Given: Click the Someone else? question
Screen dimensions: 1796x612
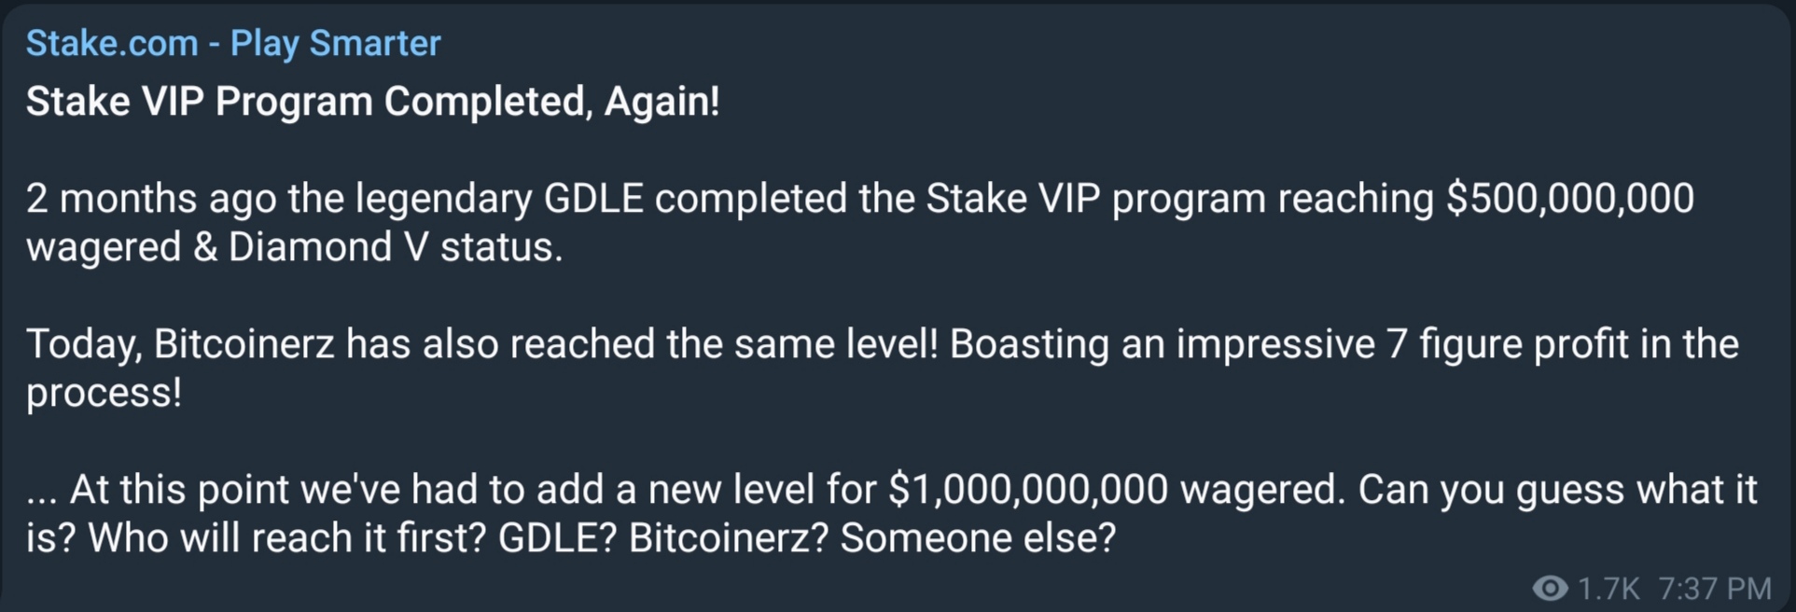Looking at the screenshot, I should (978, 538).
